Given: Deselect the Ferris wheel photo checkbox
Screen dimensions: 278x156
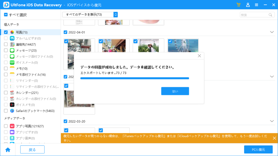Looking at the screenshot, I should (x=170, y=41).
